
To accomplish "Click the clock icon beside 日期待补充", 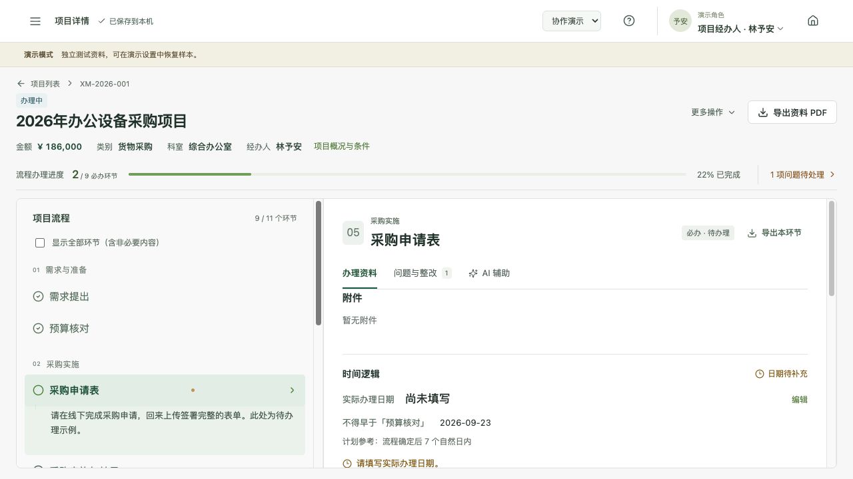I will [760, 374].
